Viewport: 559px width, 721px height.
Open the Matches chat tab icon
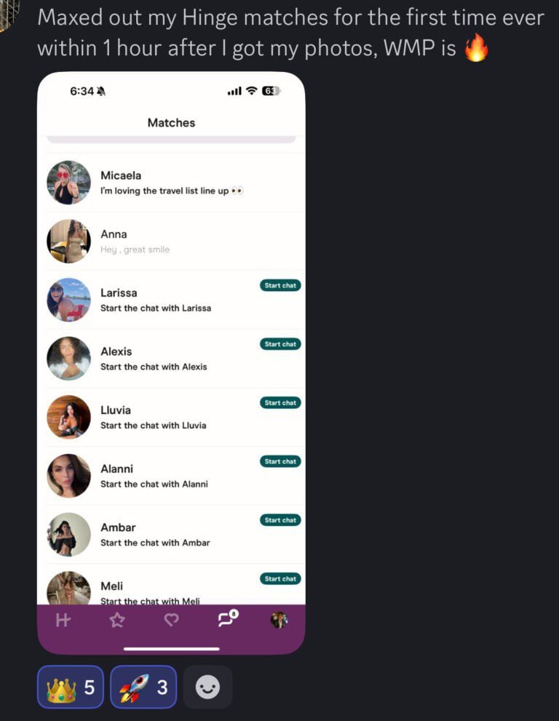click(x=228, y=619)
